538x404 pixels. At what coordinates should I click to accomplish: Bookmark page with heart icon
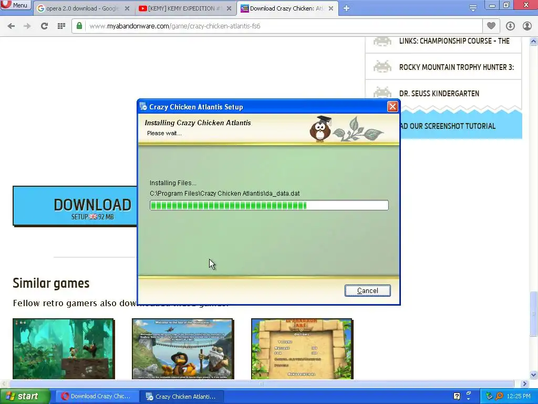coord(491,26)
